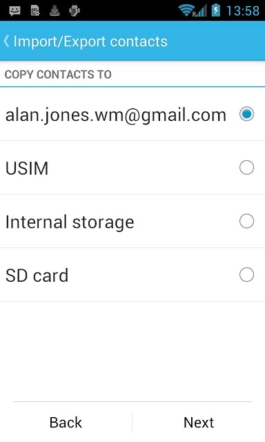Tap the alan.jones.wm@gmail.com account text
Viewport: 265px width, 442px height.
point(116,115)
